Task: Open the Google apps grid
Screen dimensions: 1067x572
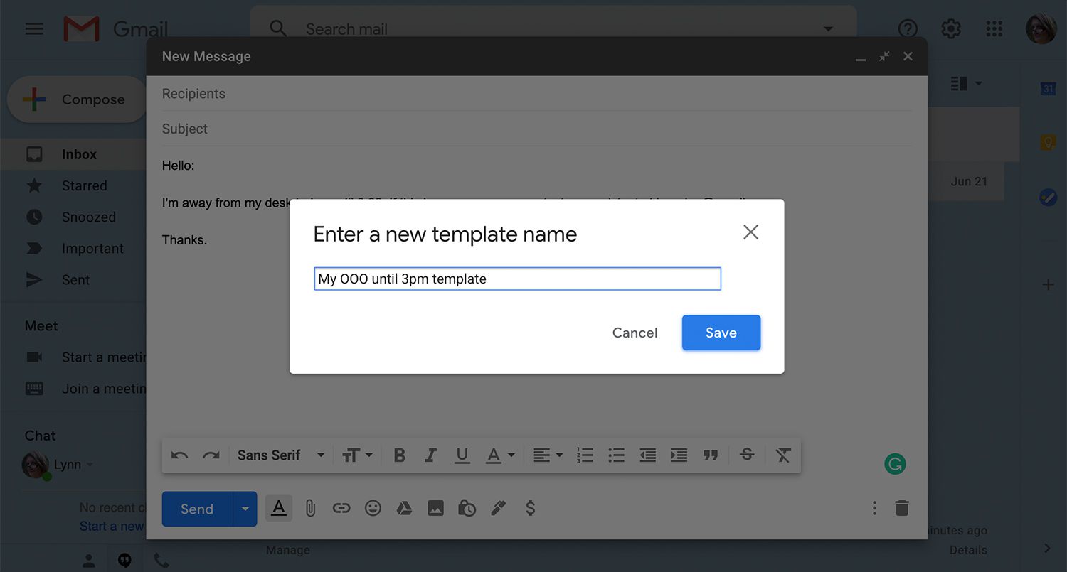Action: 994,28
